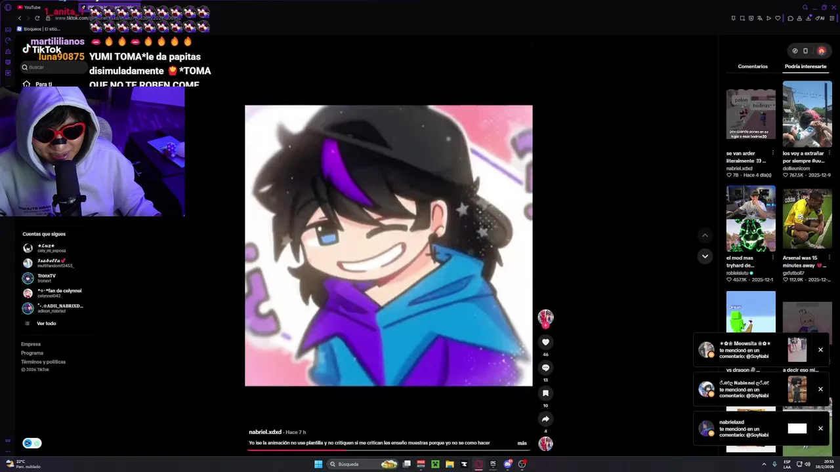Image resolution: width=840 pixels, height=472 pixels.
Task: Click the TikTok phone app icon
Action: pos(805,51)
